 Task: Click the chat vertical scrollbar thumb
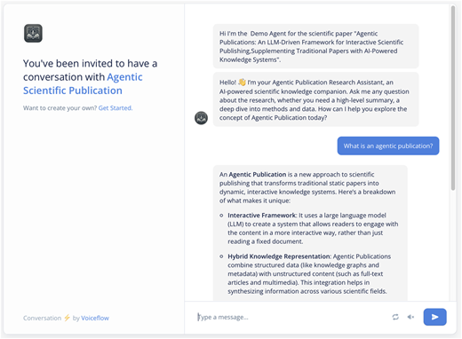pos(453,98)
